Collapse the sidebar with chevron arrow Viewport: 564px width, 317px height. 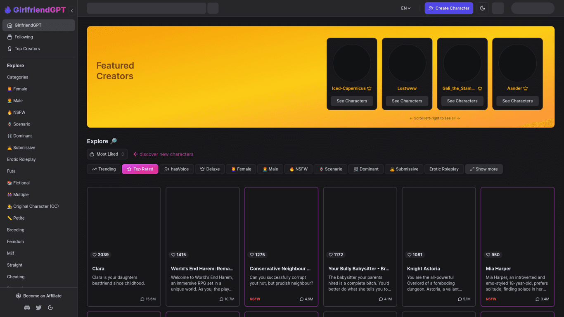[x=72, y=11]
